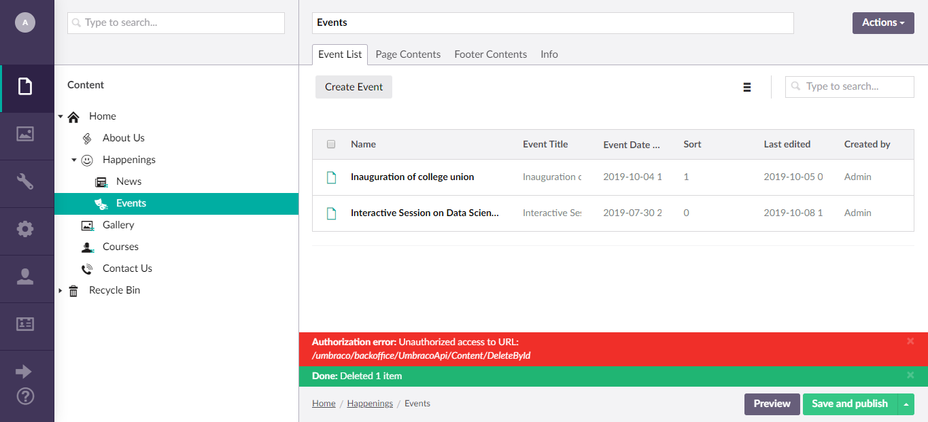Click the Gallery picture icon
This screenshot has width=928, height=422.
click(87, 226)
